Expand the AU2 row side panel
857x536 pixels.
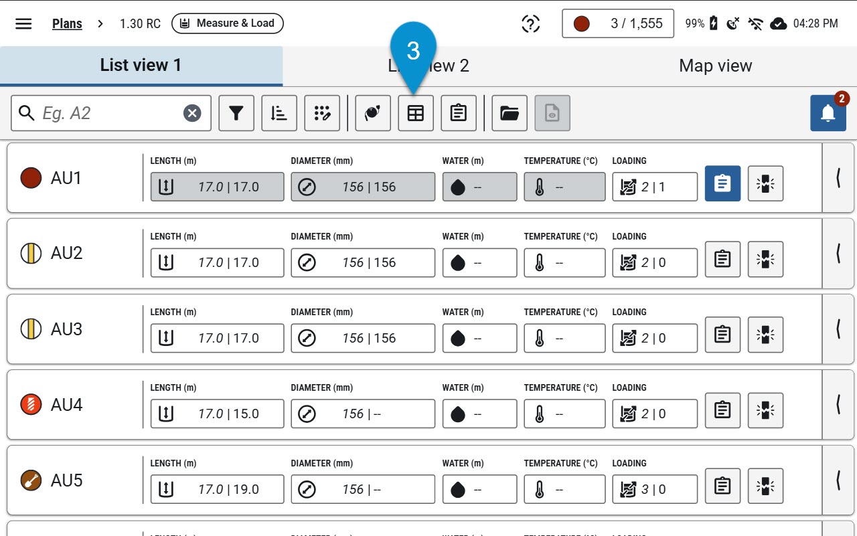click(838, 254)
